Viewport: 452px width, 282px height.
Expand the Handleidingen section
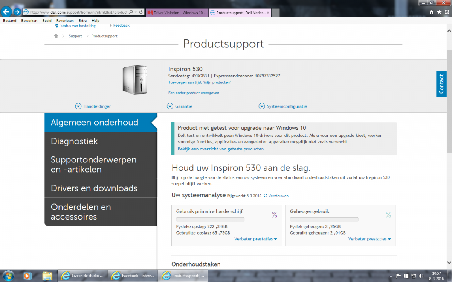click(93, 106)
